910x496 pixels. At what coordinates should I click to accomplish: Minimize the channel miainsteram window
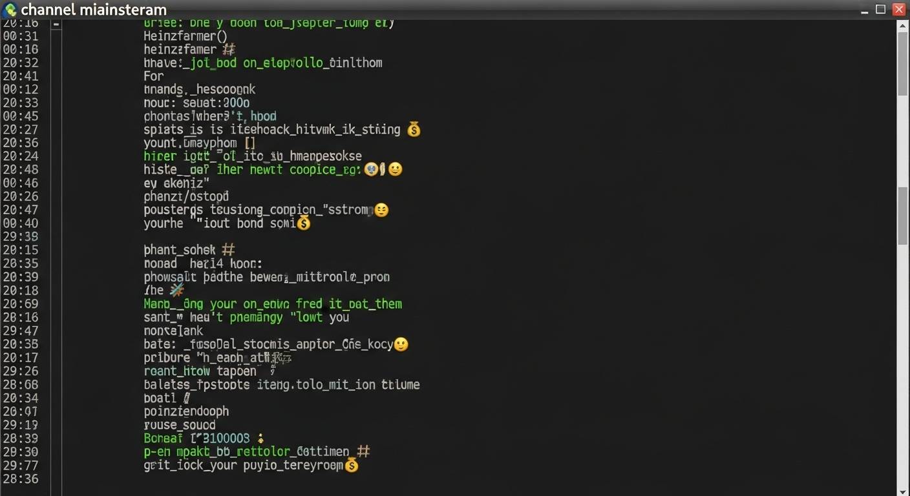coord(865,10)
